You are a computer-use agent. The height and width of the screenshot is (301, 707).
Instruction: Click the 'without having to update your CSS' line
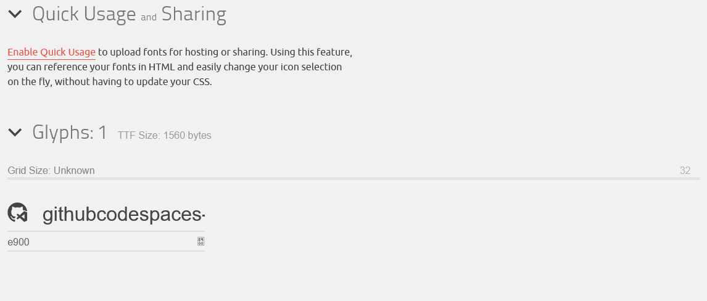click(x=133, y=82)
